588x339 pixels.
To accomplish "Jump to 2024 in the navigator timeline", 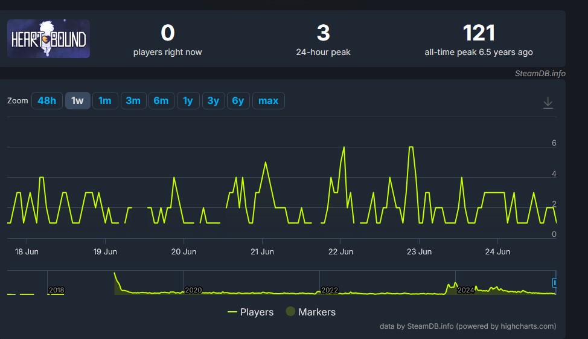I will [465, 290].
